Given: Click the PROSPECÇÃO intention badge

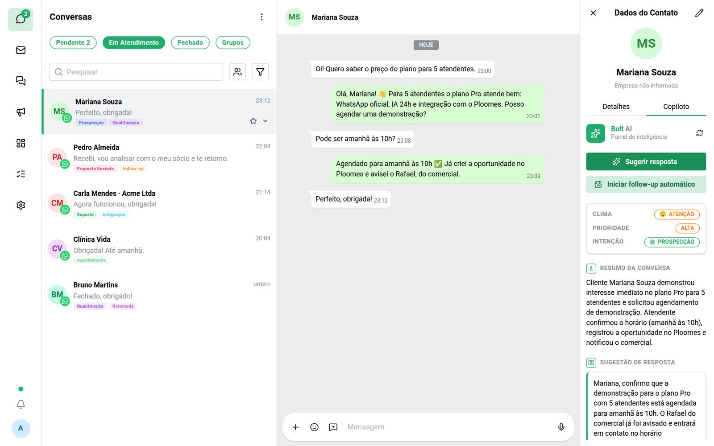Looking at the screenshot, I should [672, 242].
